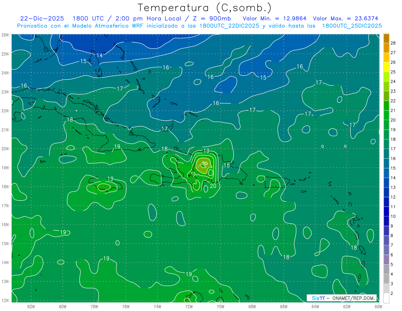
Task: Click the "72W" longitude axis label
Action: [189, 306]
